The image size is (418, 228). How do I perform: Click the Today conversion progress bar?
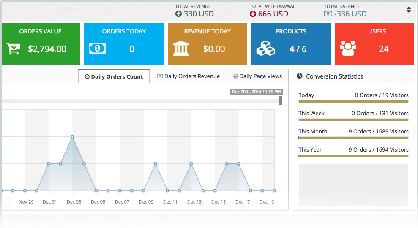pos(353,101)
